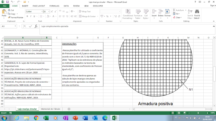
Task: Open Internet Explorer from taskbar
Action: point(17,118)
